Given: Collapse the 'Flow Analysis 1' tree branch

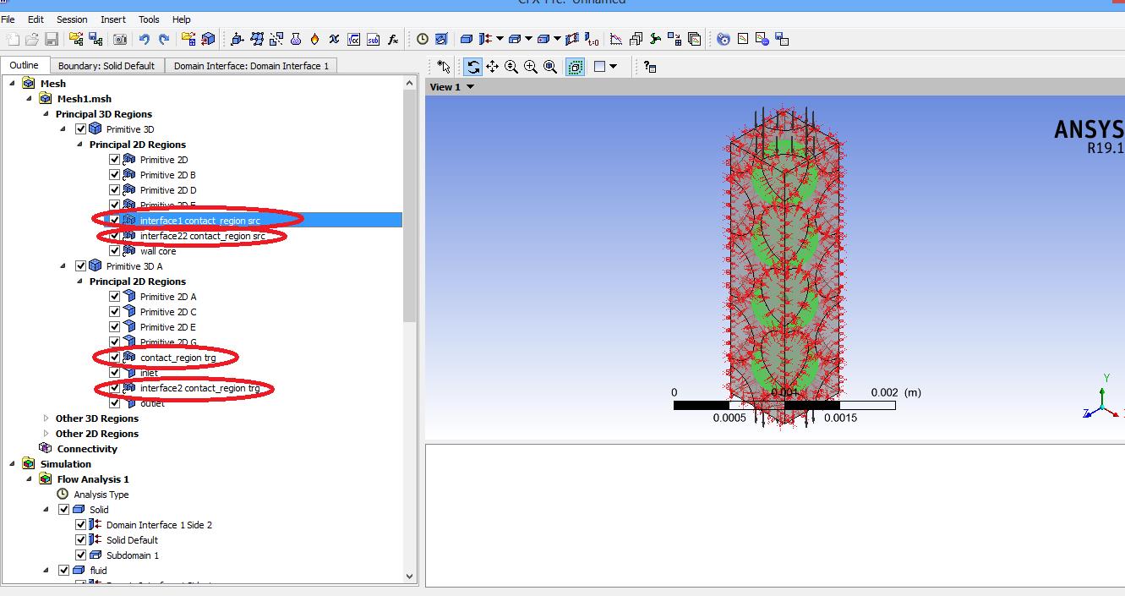Looking at the screenshot, I should [x=29, y=478].
